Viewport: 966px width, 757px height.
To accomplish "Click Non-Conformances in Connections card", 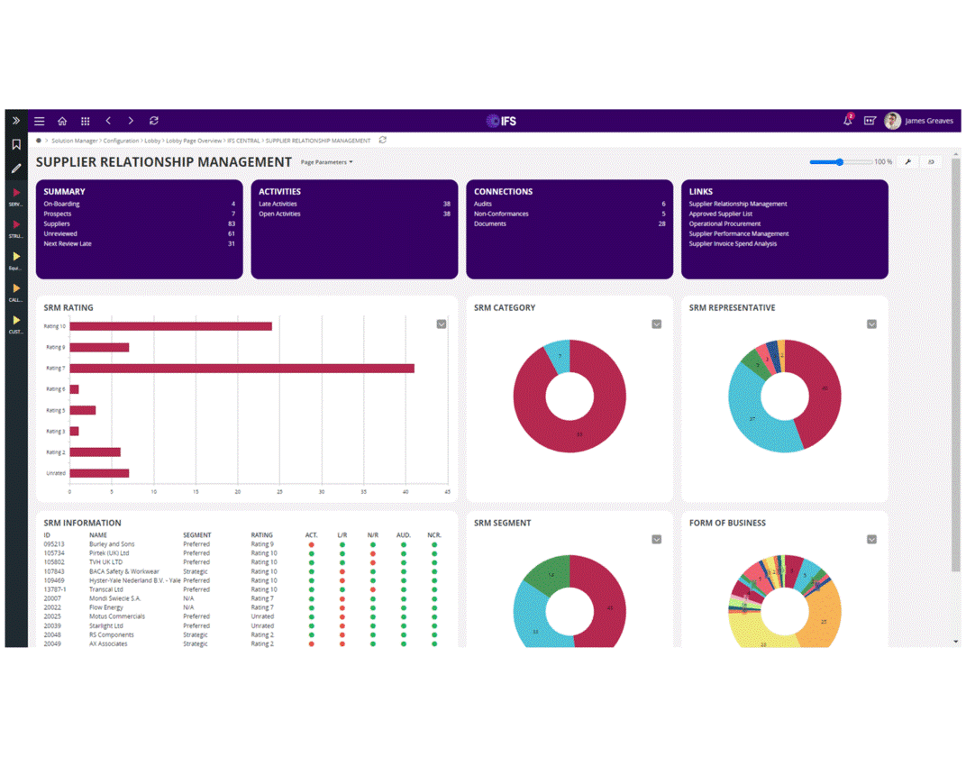I will pyautogui.click(x=501, y=214).
